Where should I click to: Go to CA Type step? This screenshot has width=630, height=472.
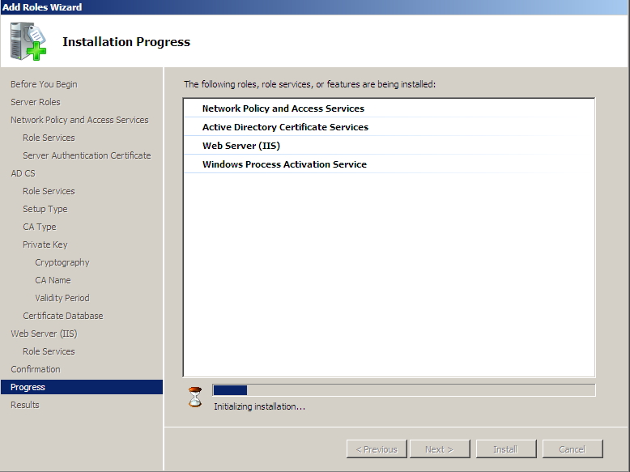[40, 227]
